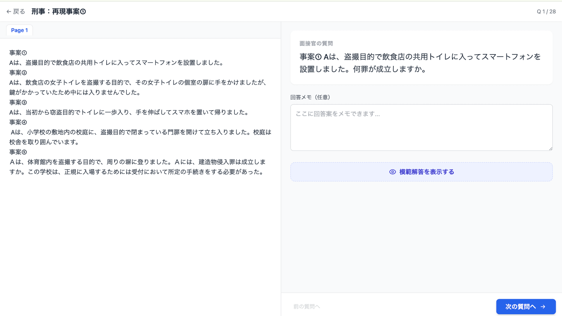562x316 pixels.
Task: Open the model answer via 模範解答を表示する
Action: 421,172
